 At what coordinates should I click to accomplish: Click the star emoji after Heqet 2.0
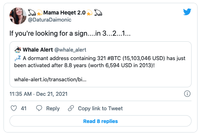tap(89, 13)
